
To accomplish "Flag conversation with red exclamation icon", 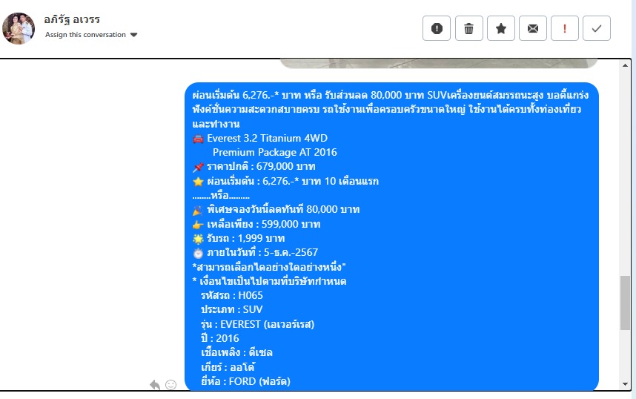I will pos(565,28).
